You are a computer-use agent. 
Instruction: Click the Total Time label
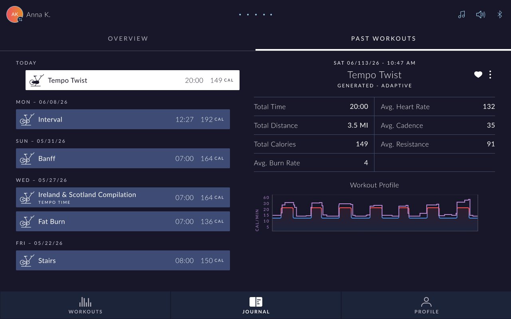pyautogui.click(x=270, y=106)
